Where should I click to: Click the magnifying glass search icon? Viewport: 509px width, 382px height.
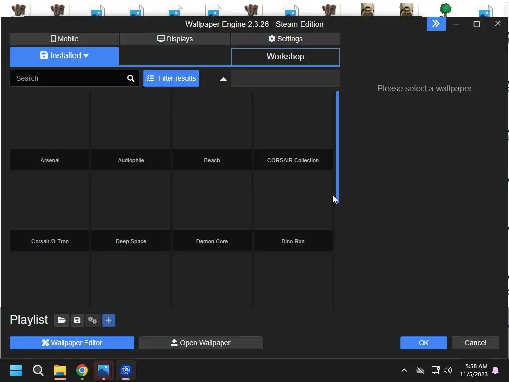(x=131, y=78)
